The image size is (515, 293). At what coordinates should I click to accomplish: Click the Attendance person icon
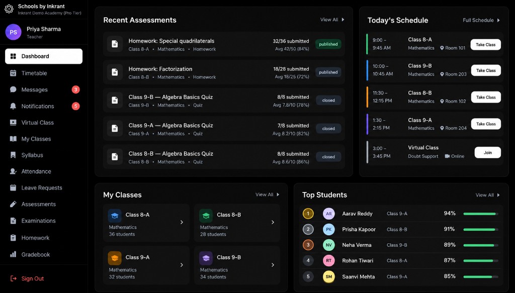click(13, 171)
